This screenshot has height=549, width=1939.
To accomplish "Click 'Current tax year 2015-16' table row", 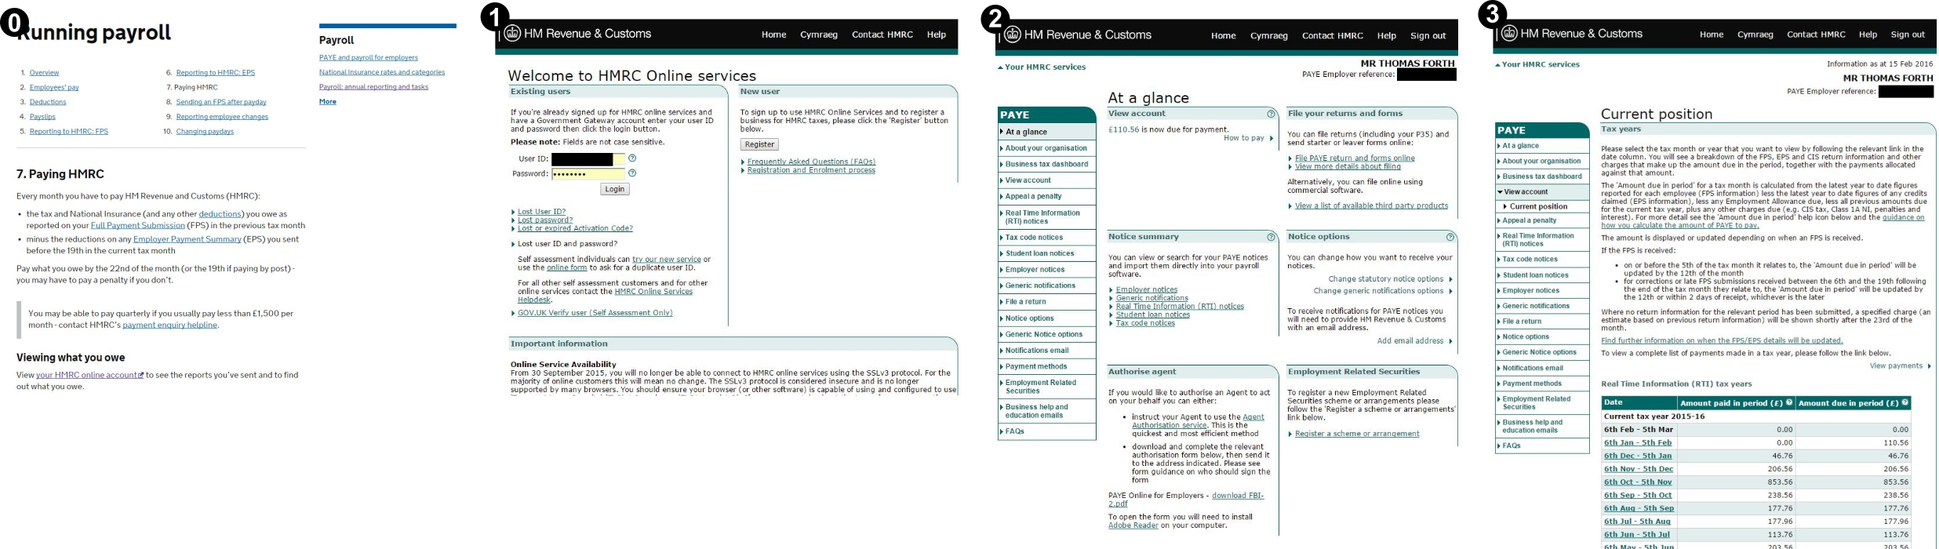I will [1756, 416].
